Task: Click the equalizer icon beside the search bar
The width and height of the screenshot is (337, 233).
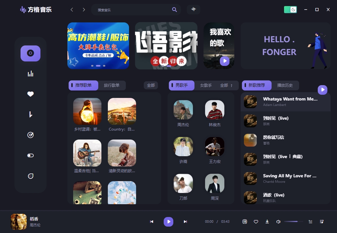Action: [194, 10]
